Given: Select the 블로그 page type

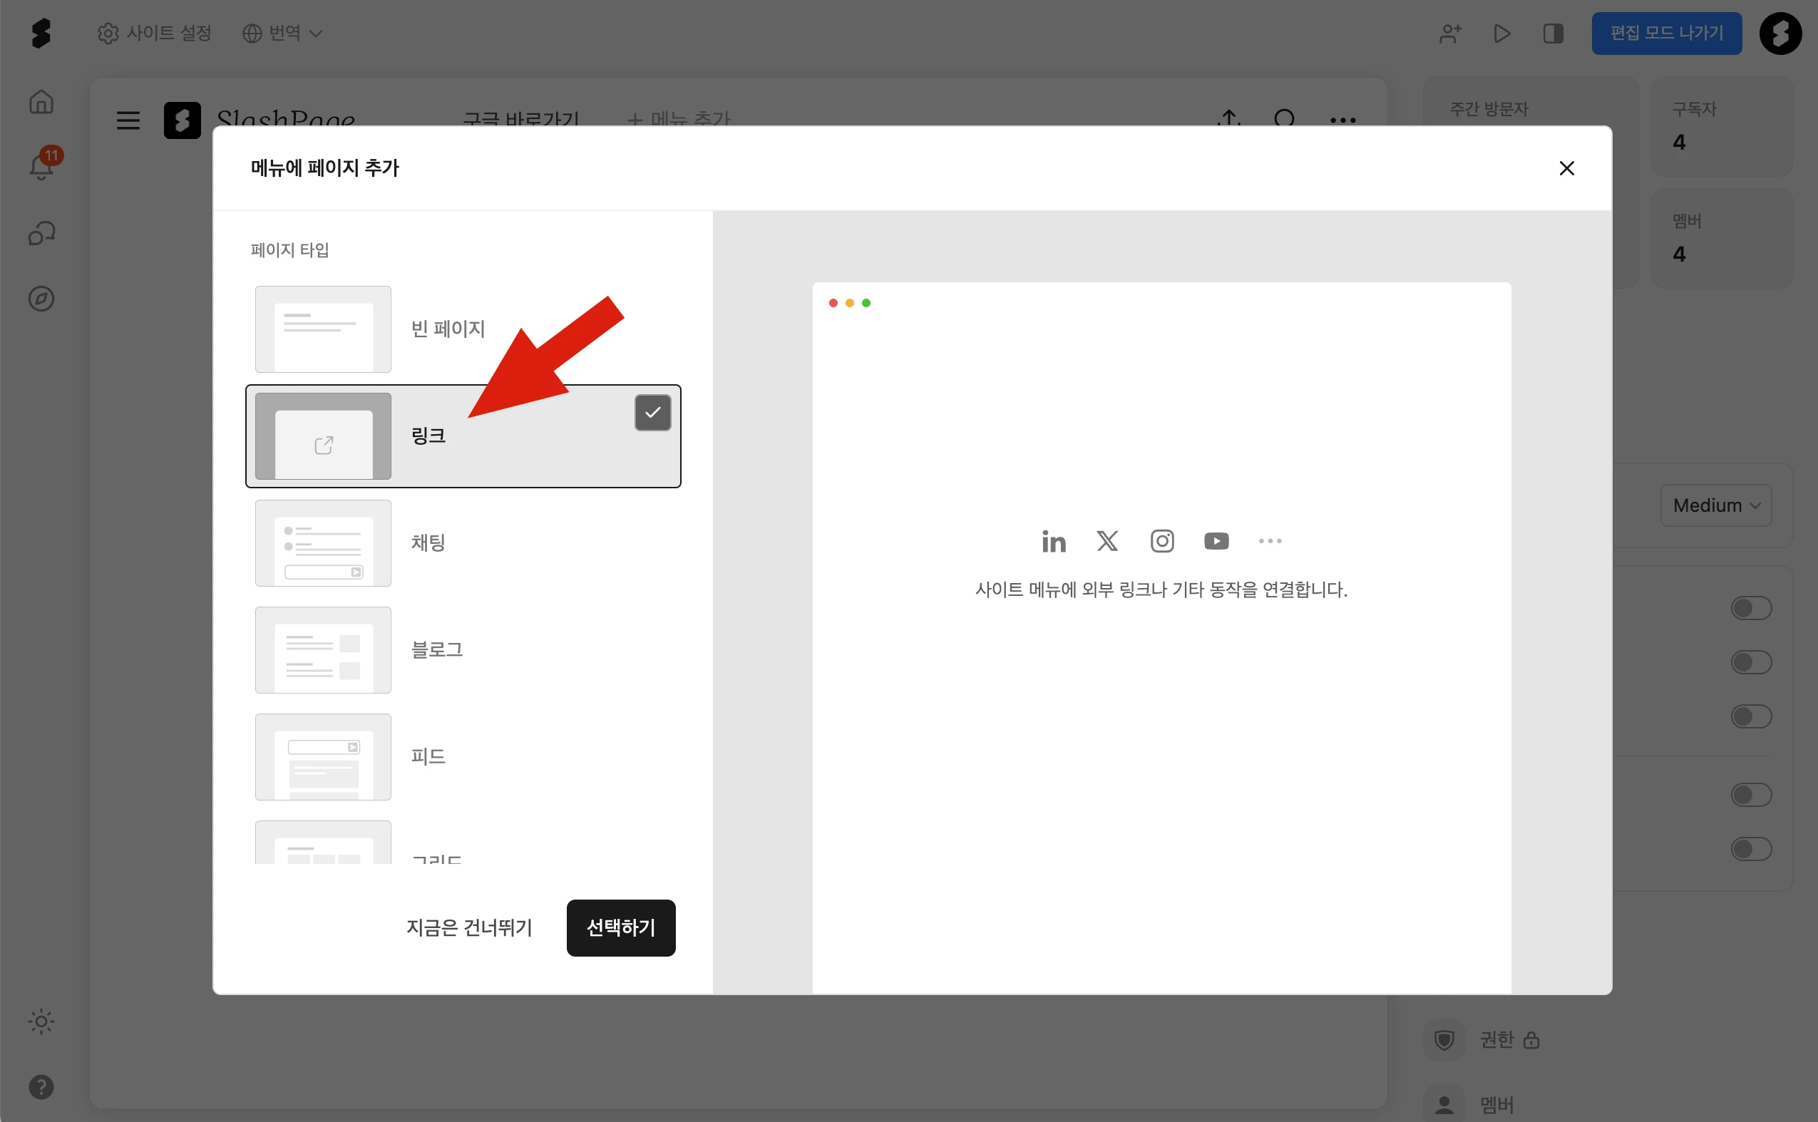Looking at the screenshot, I should coord(436,649).
